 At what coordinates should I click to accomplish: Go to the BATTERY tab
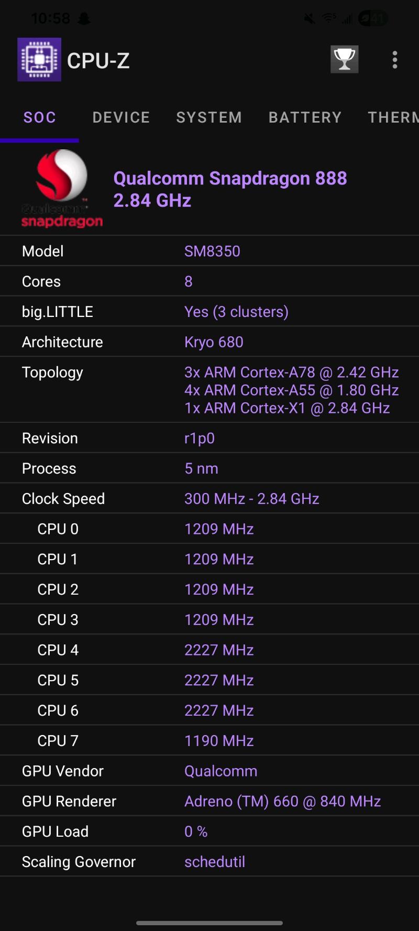pos(305,117)
